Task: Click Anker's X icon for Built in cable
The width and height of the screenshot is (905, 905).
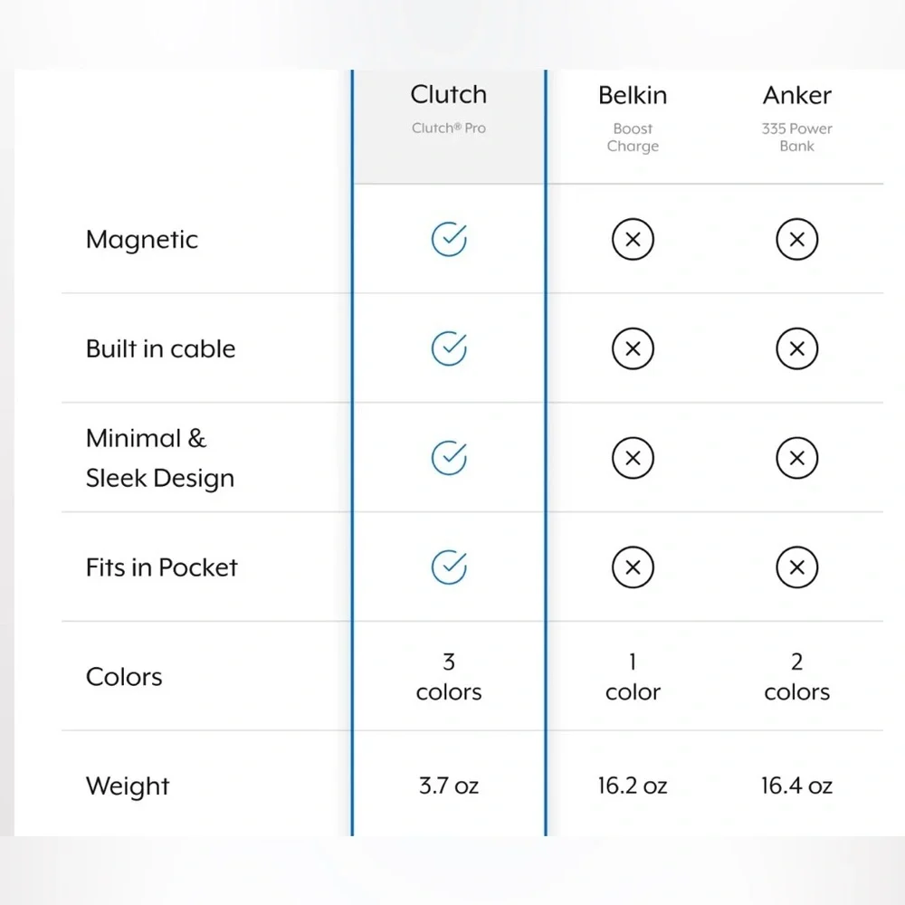Action: 796,348
